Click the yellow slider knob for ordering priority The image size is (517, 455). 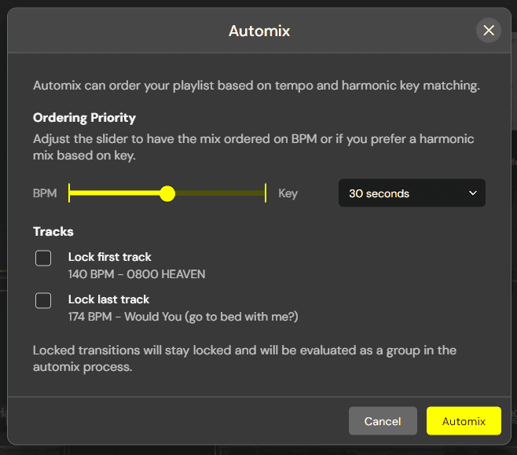pos(167,193)
